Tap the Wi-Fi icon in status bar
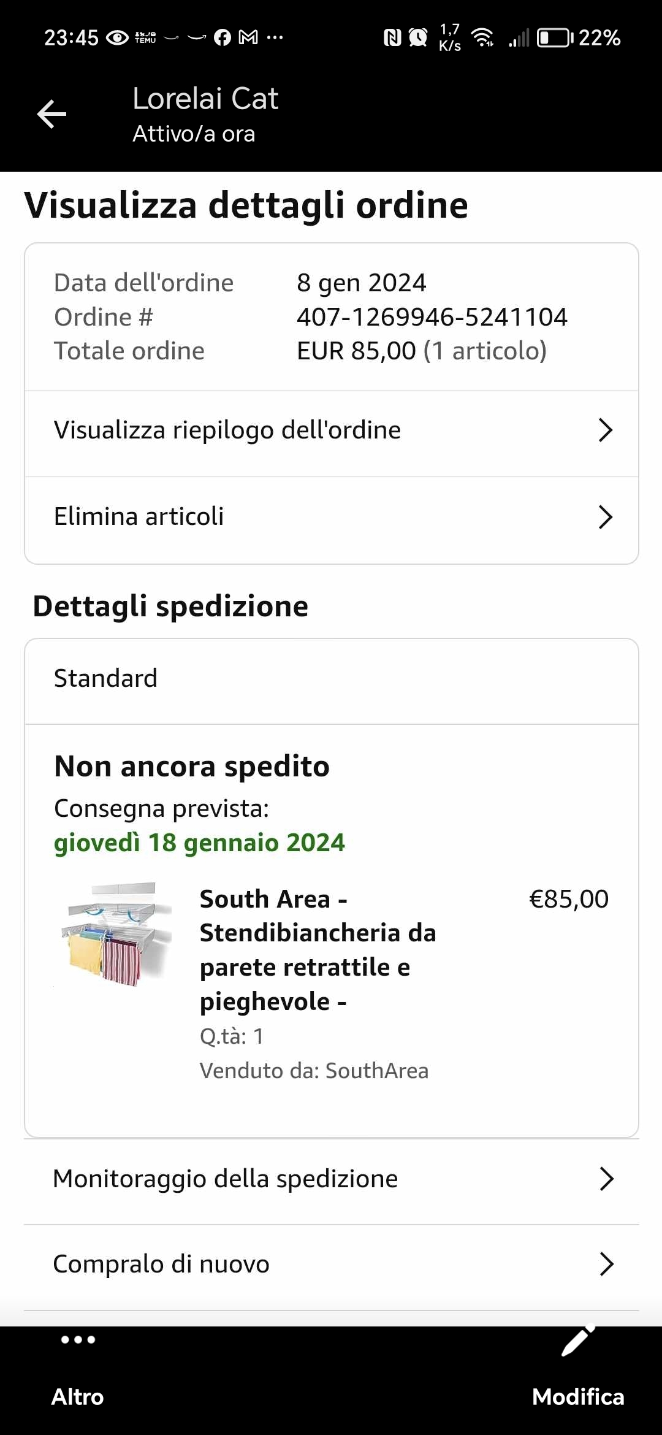The width and height of the screenshot is (662, 1435). click(483, 38)
